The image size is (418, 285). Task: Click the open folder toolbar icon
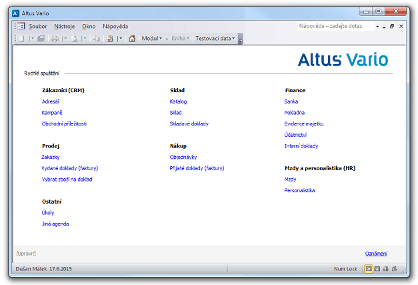[41, 39]
